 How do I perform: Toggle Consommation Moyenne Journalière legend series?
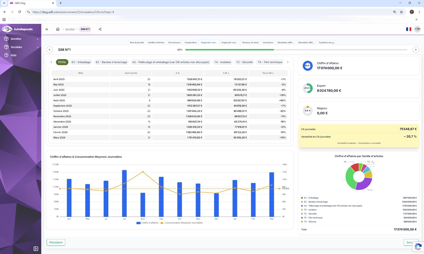point(181,223)
